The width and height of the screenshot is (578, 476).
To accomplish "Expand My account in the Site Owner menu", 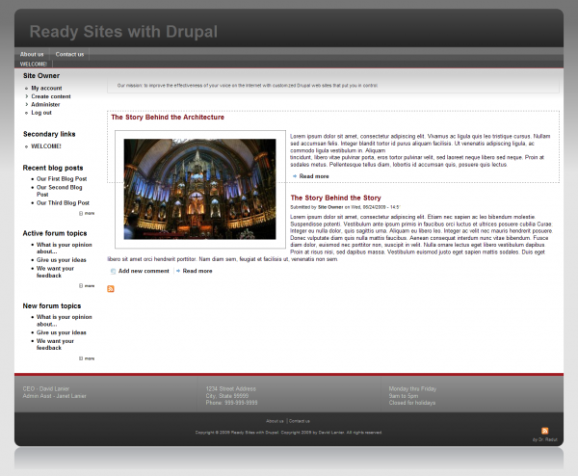I will [46, 88].
